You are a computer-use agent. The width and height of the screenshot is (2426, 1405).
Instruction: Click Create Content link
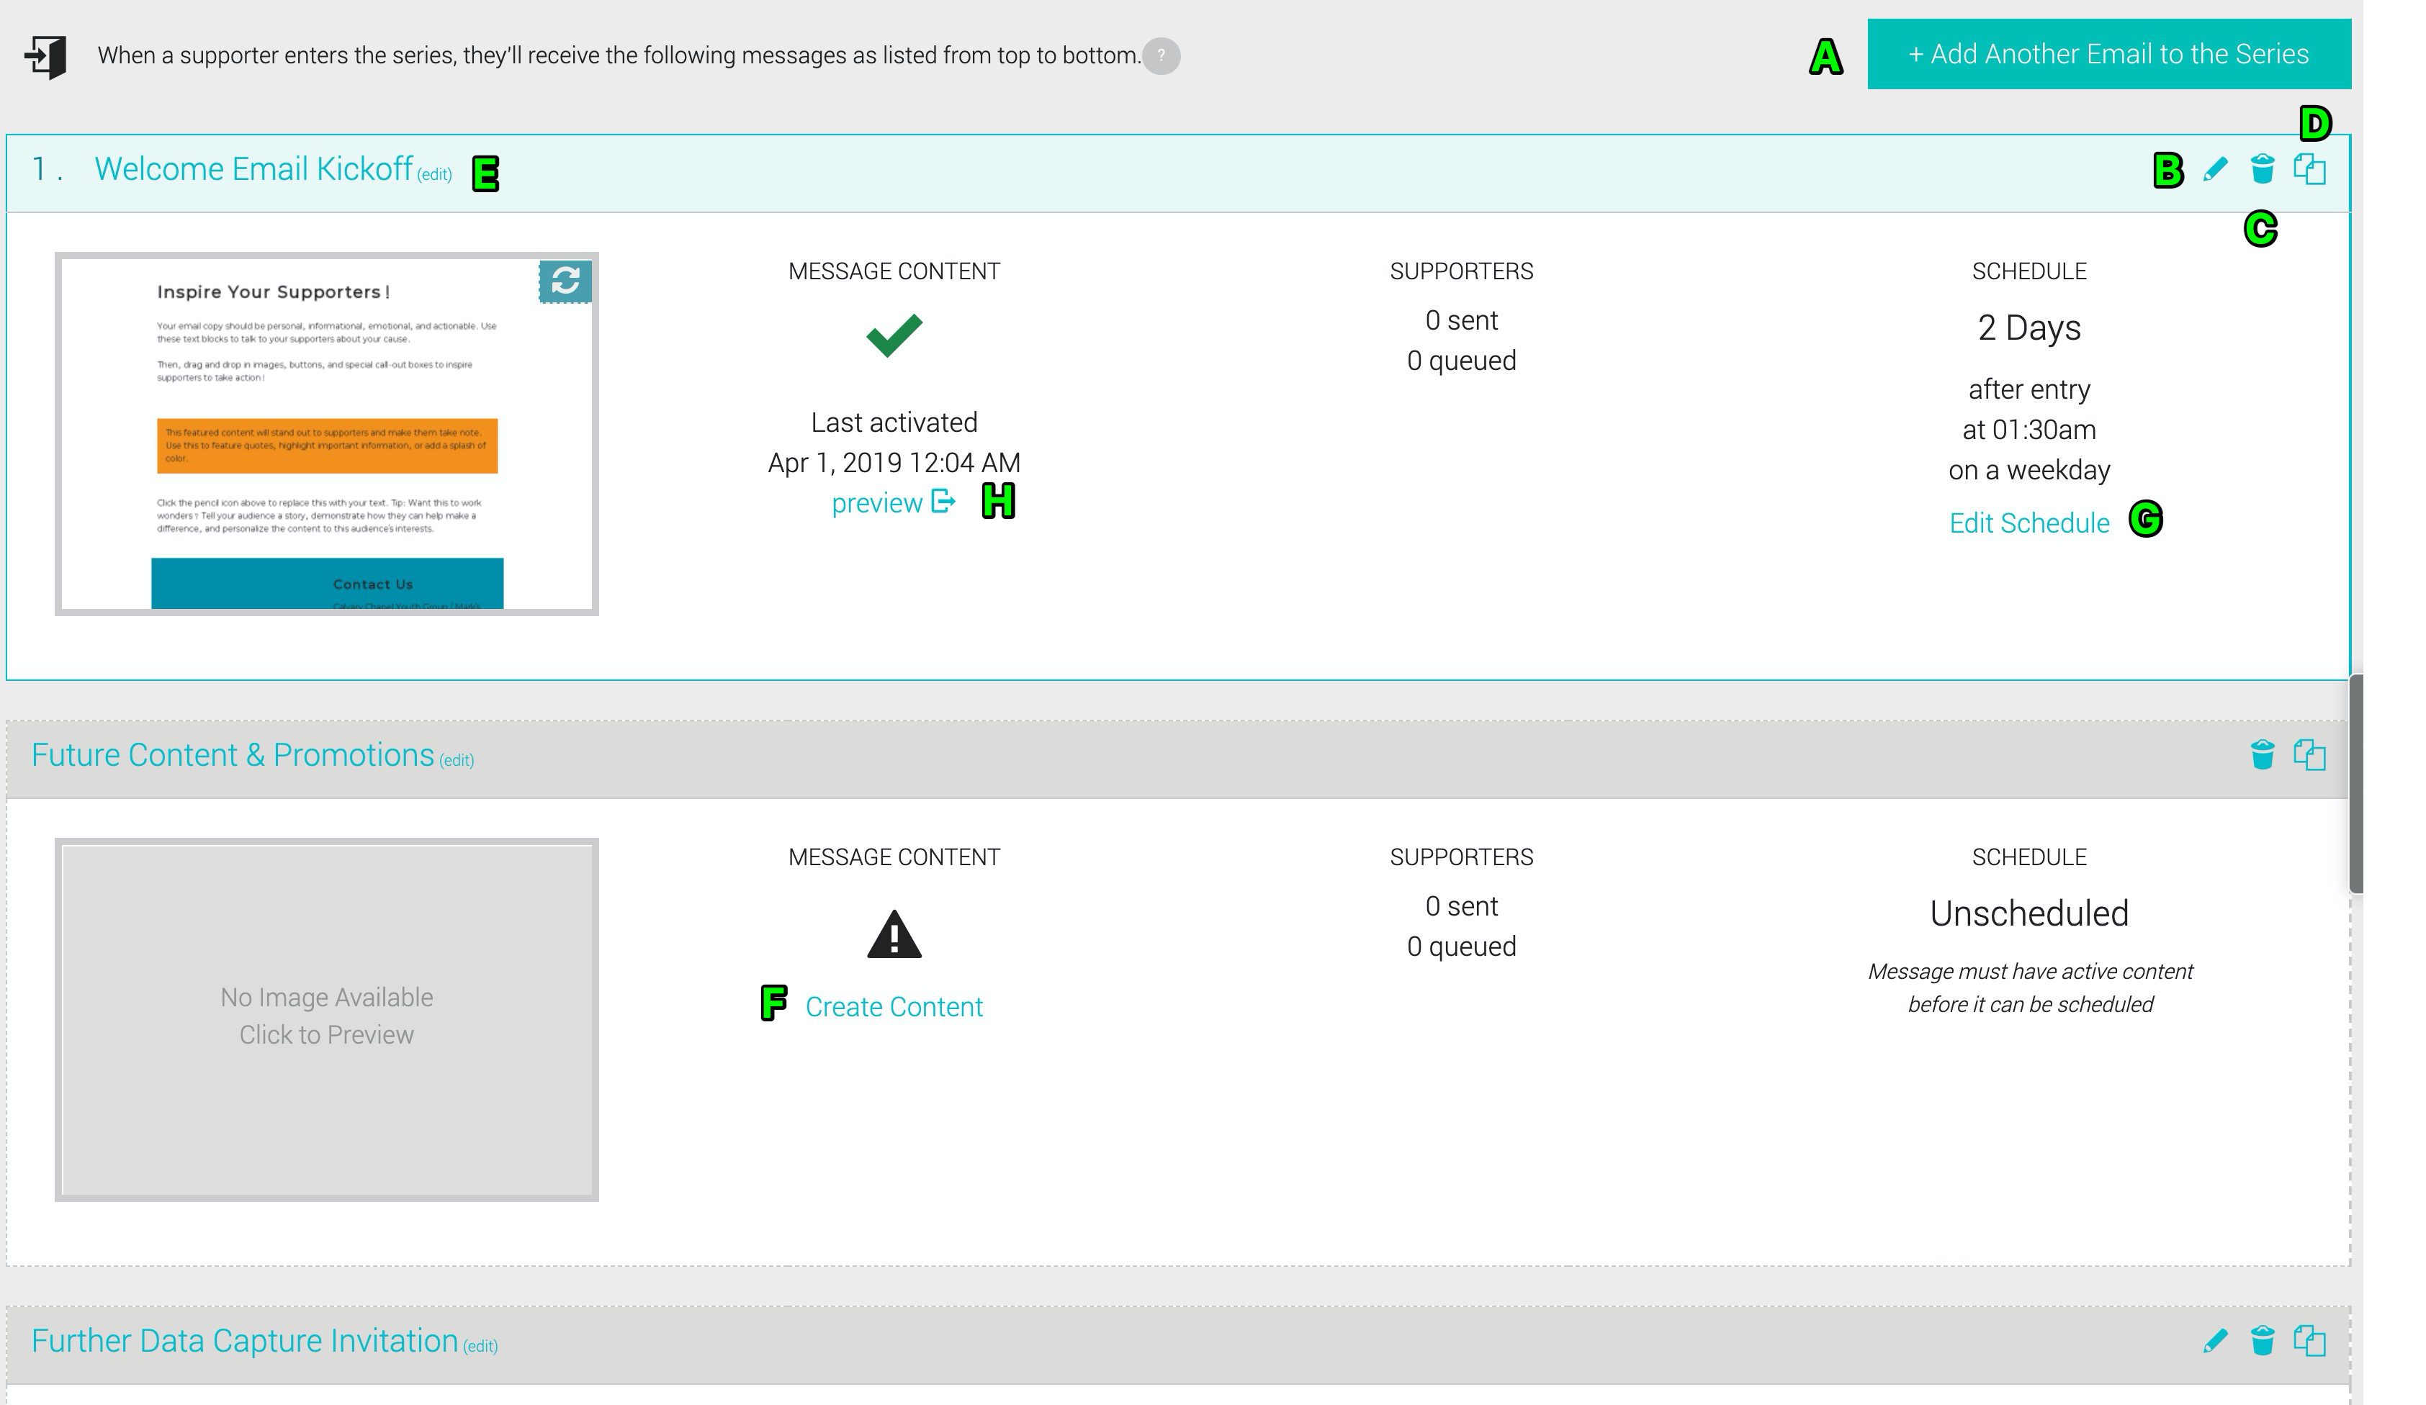tap(894, 1006)
